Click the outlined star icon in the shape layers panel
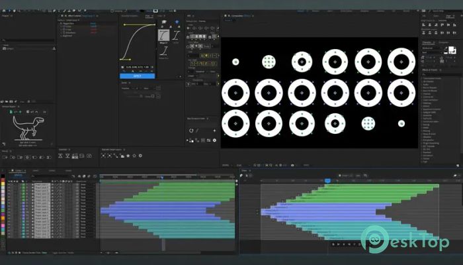This screenshot has height=265, width=463. tap(134, 156)
